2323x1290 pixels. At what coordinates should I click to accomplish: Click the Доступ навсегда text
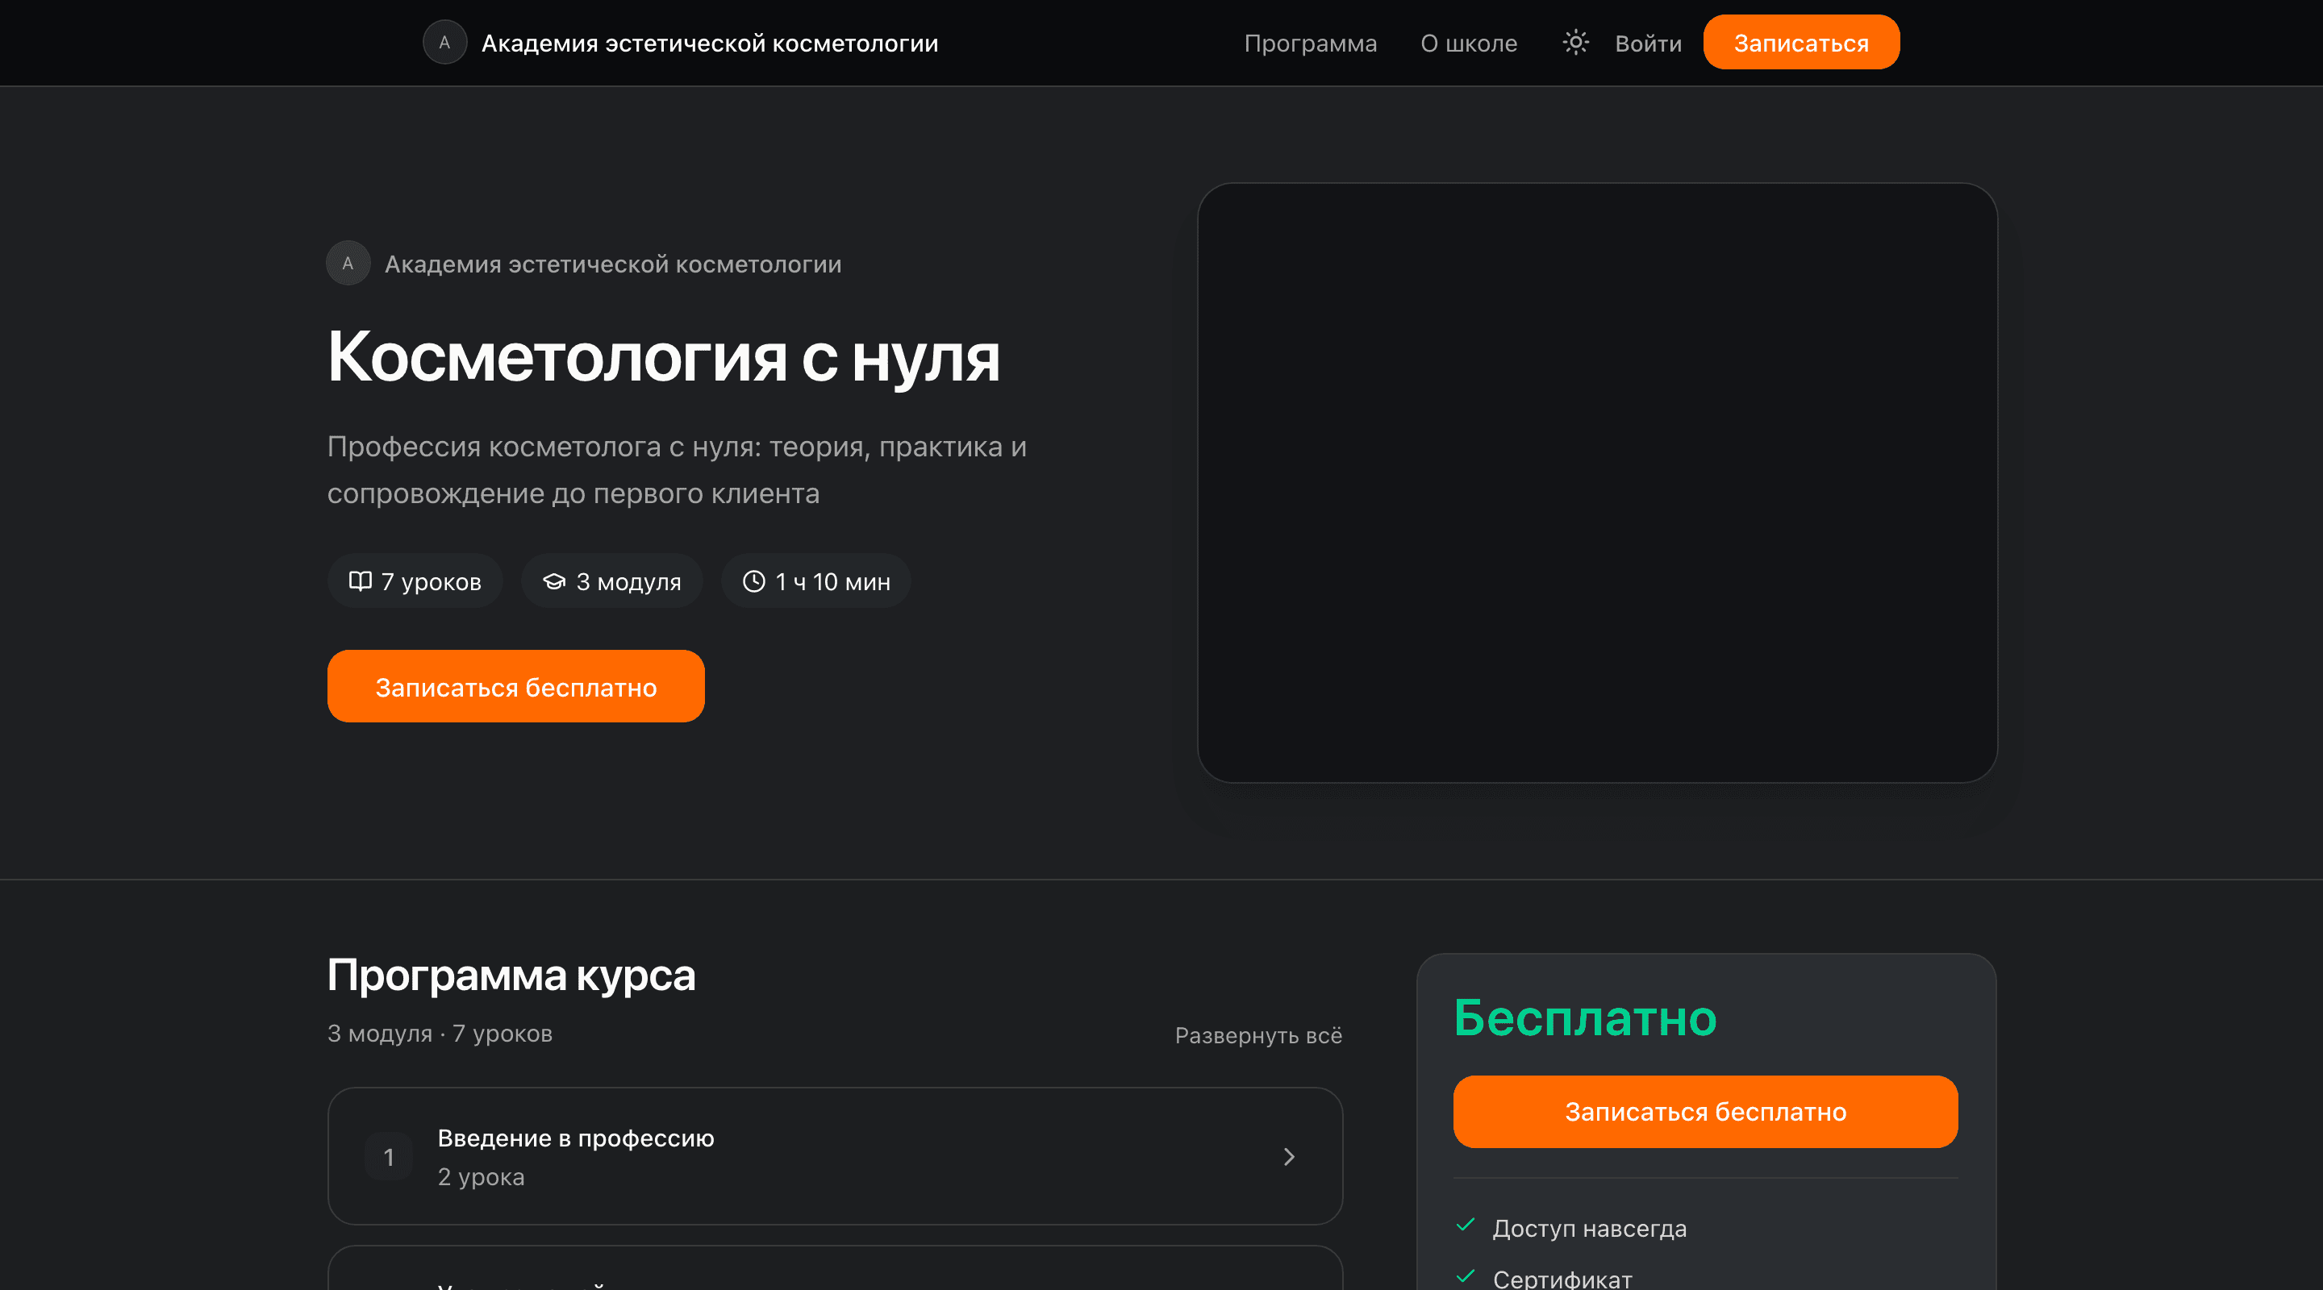(x=1589, y=1229)
